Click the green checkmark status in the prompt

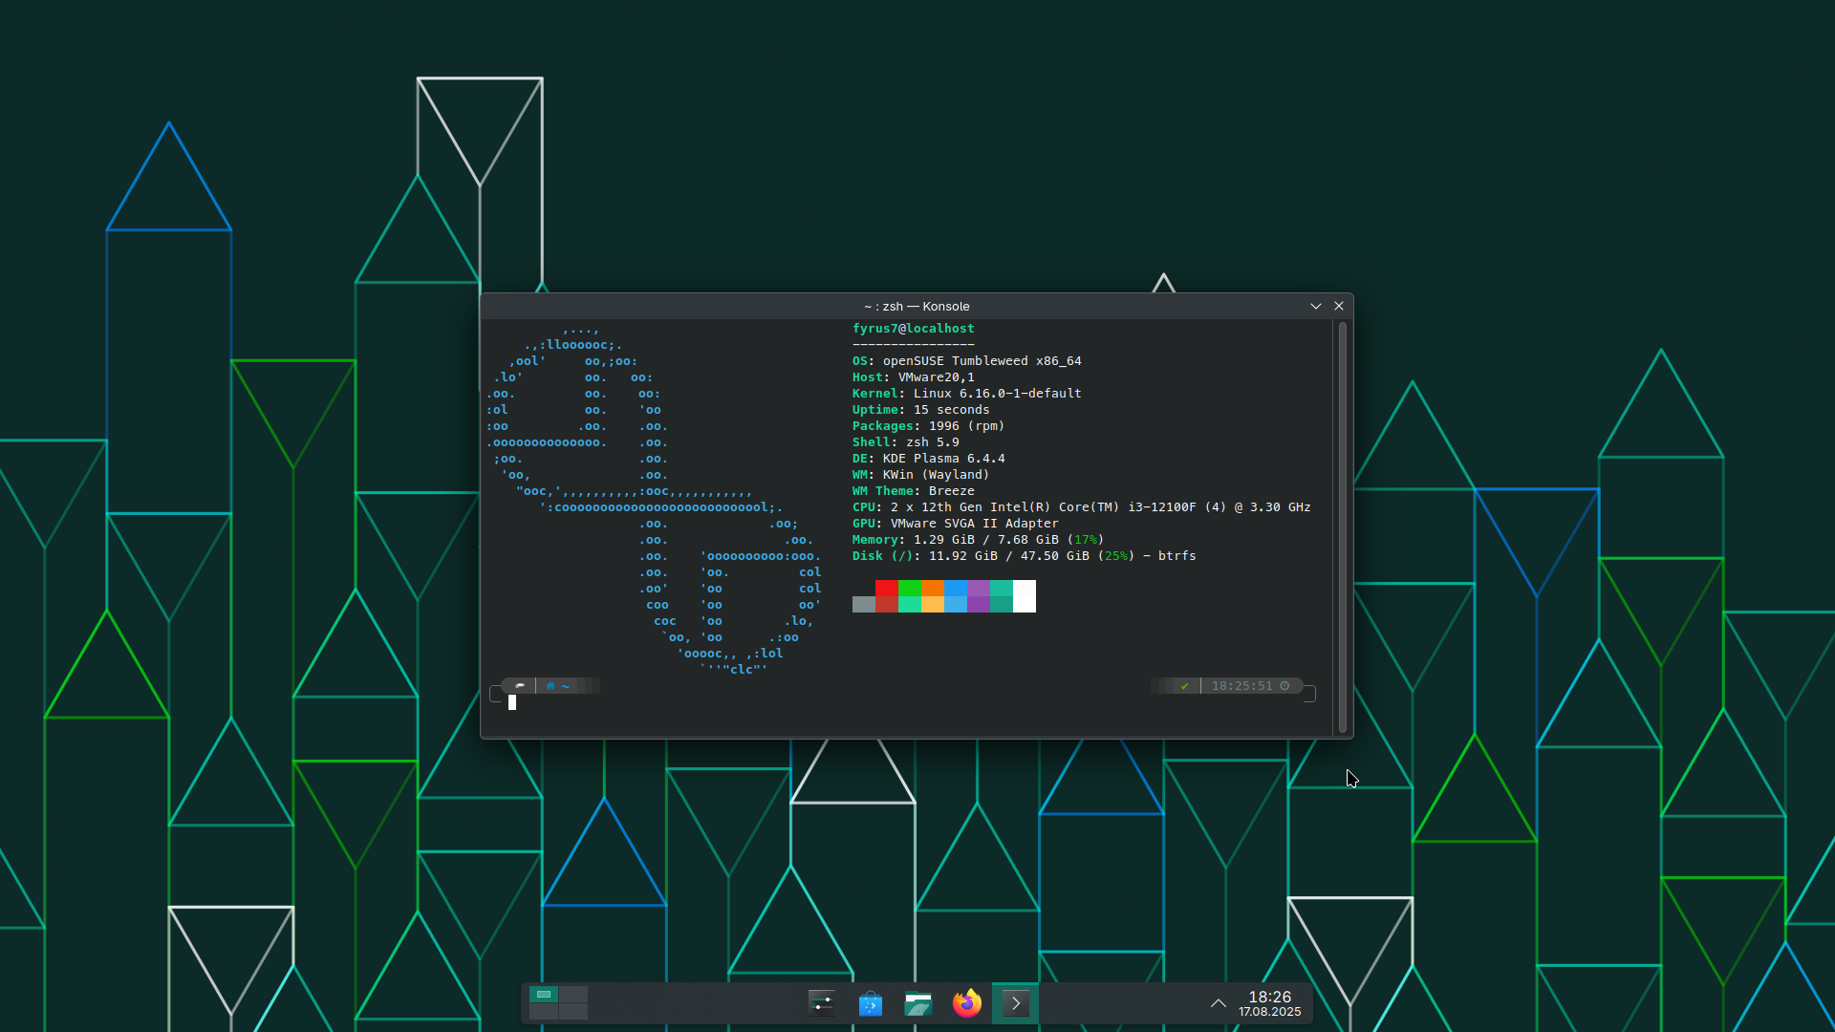[x=1185, y=686]
